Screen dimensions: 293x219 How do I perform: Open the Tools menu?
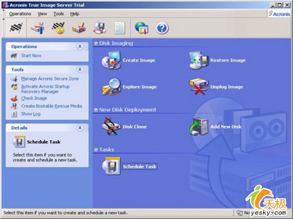[x=59, y=14]
